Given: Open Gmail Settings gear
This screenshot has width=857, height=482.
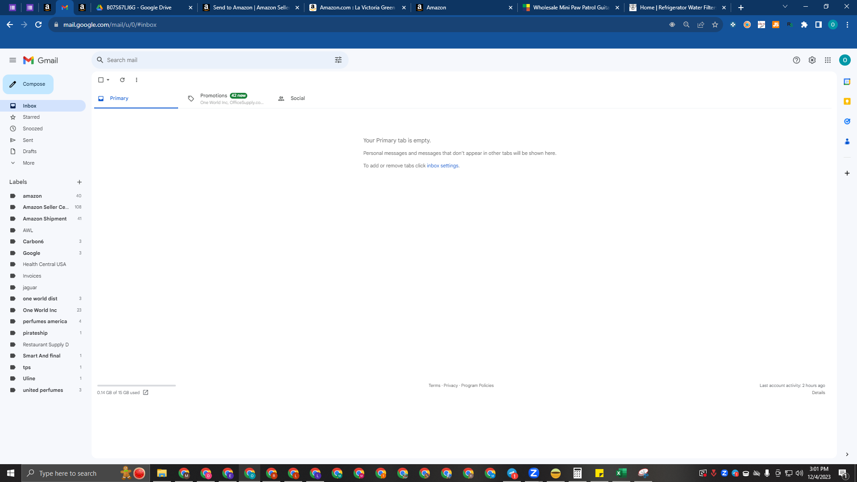Looking at the screenshot, I should 812,60.
